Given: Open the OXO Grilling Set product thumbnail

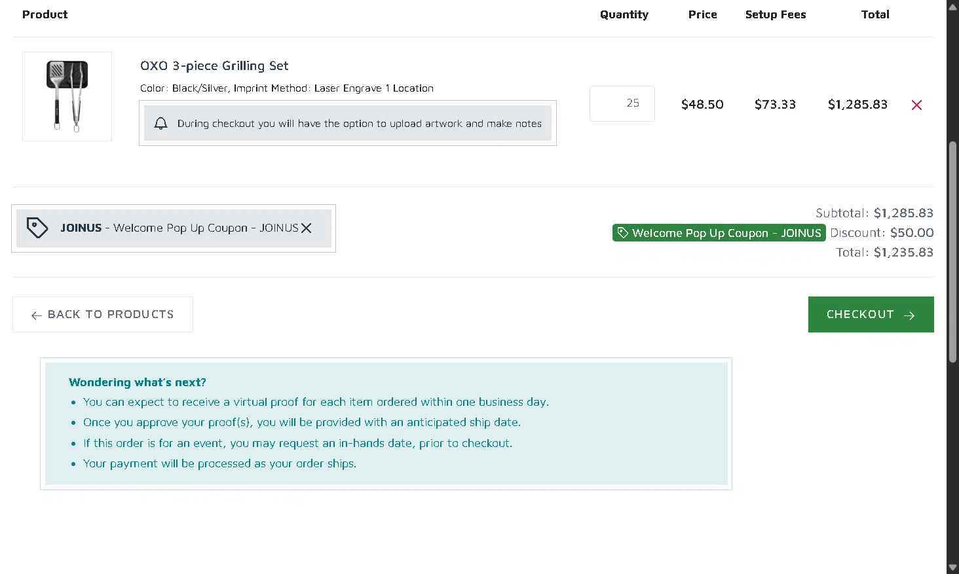Looking at the screenshot, I should [x=67, y=96].
